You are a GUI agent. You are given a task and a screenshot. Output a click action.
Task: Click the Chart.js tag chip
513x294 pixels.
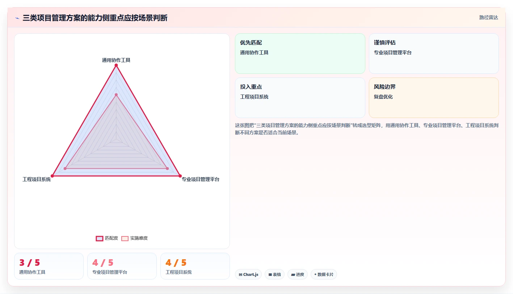coord(248,274)
